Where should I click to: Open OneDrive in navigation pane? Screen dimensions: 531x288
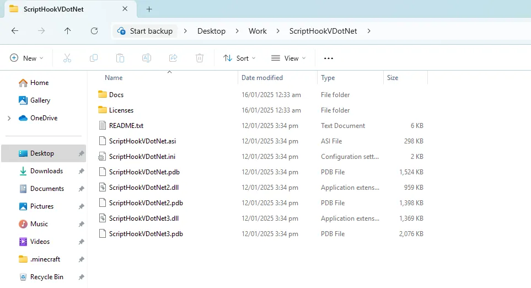point(44,118)
